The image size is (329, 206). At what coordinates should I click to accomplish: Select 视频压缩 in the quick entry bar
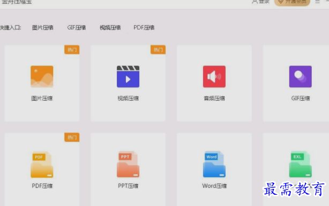pos(110,28)
